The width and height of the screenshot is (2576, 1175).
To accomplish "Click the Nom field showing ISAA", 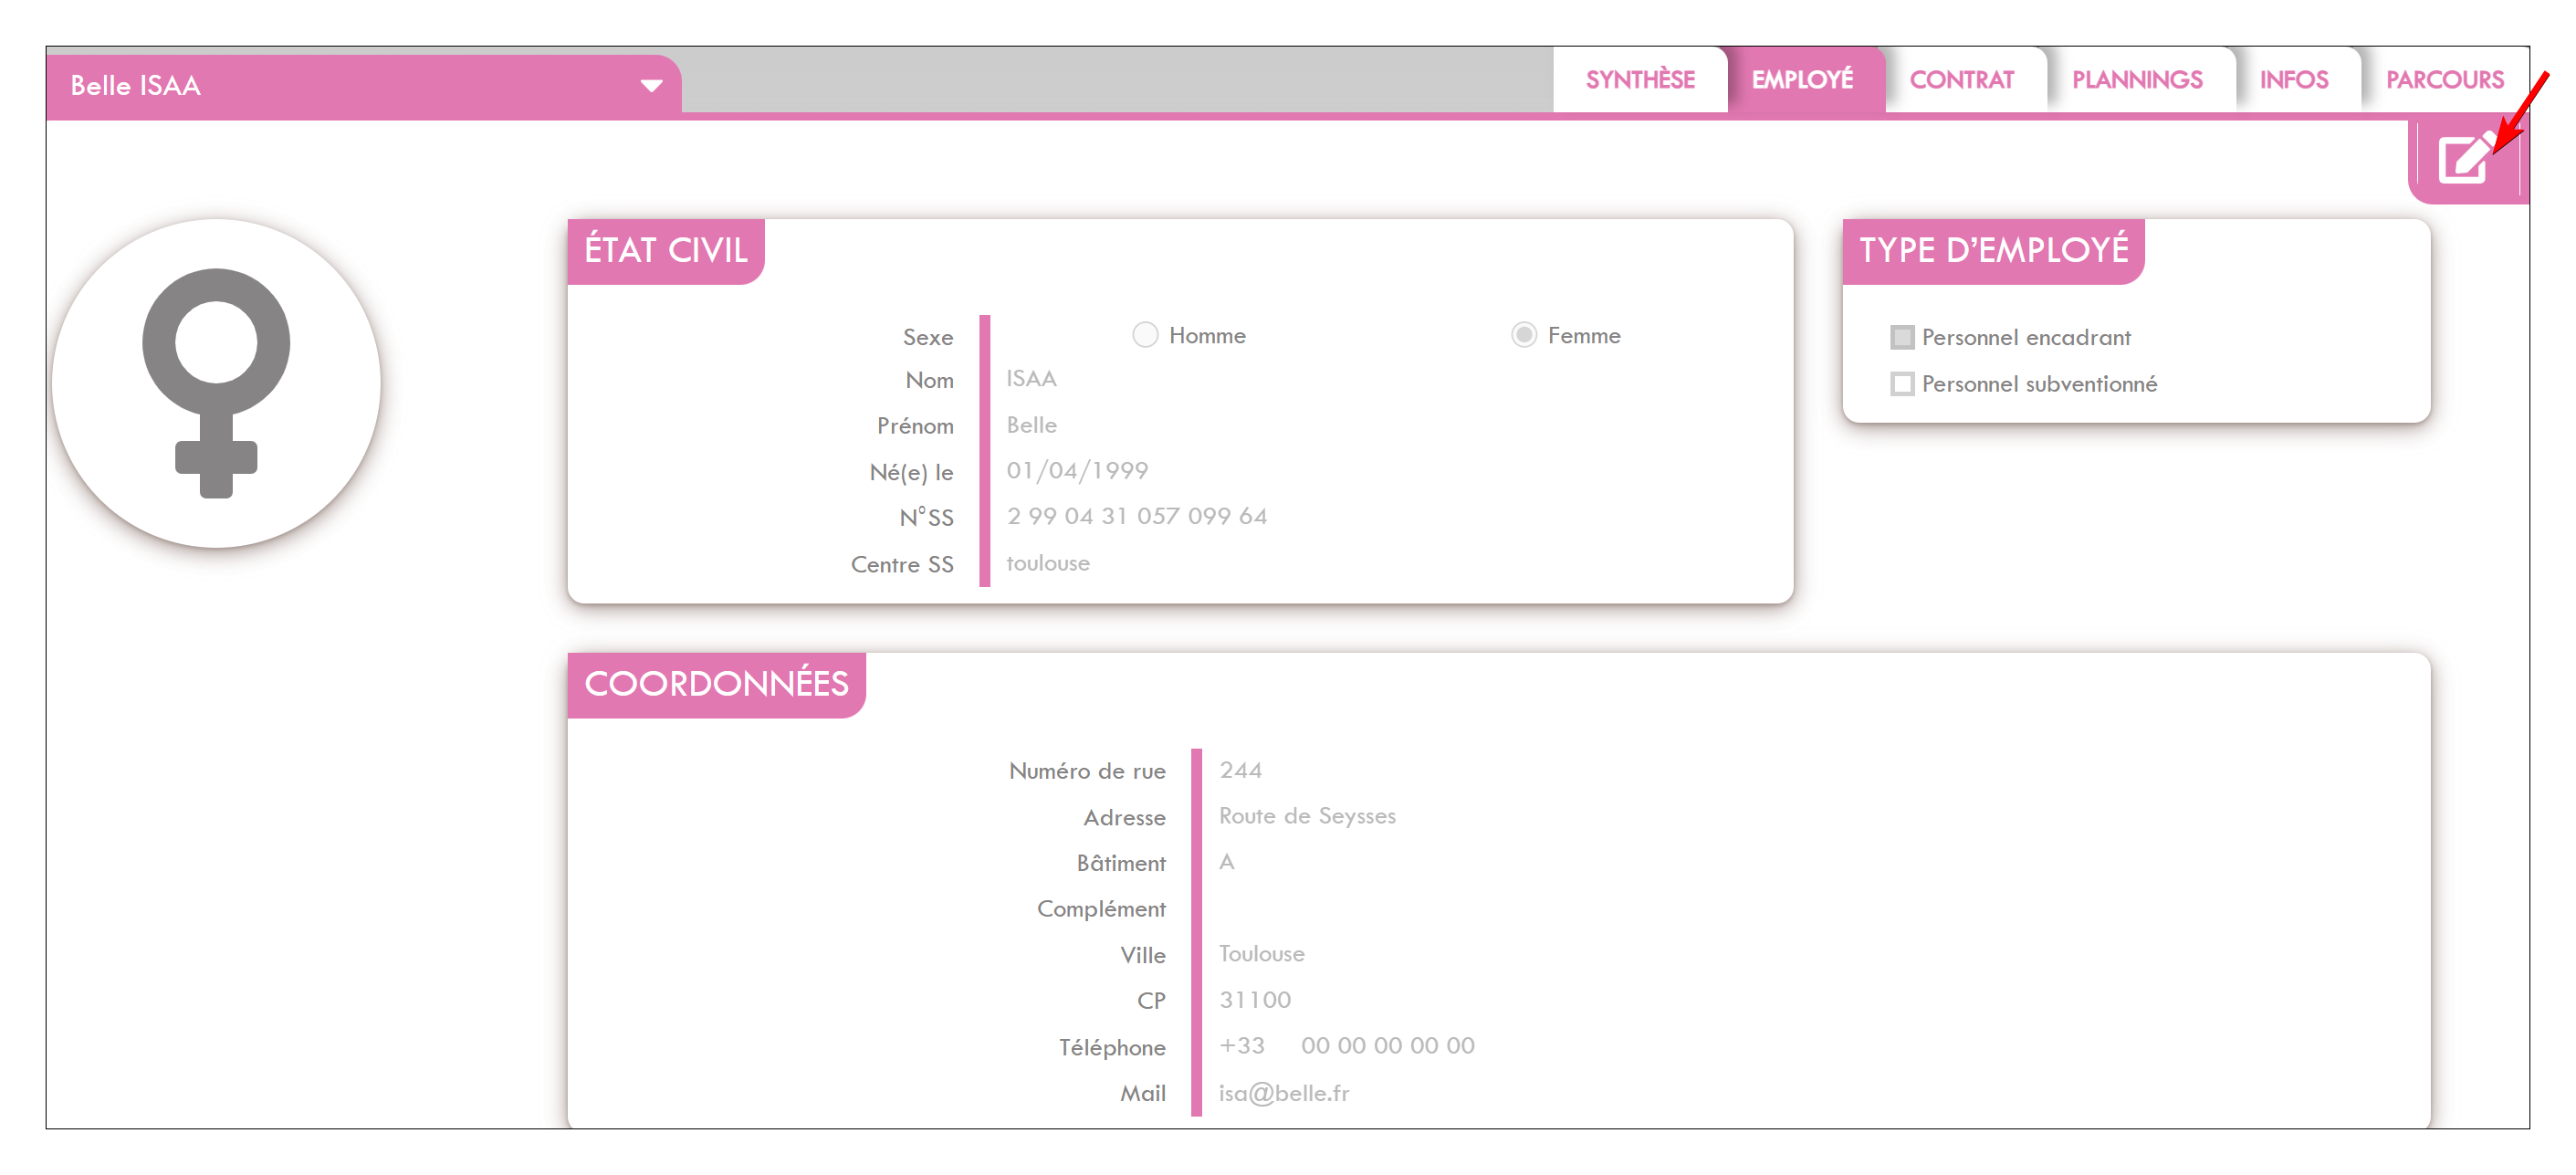I will click(1031, 379).
